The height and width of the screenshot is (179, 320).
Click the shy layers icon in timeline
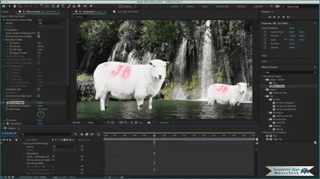82,134
